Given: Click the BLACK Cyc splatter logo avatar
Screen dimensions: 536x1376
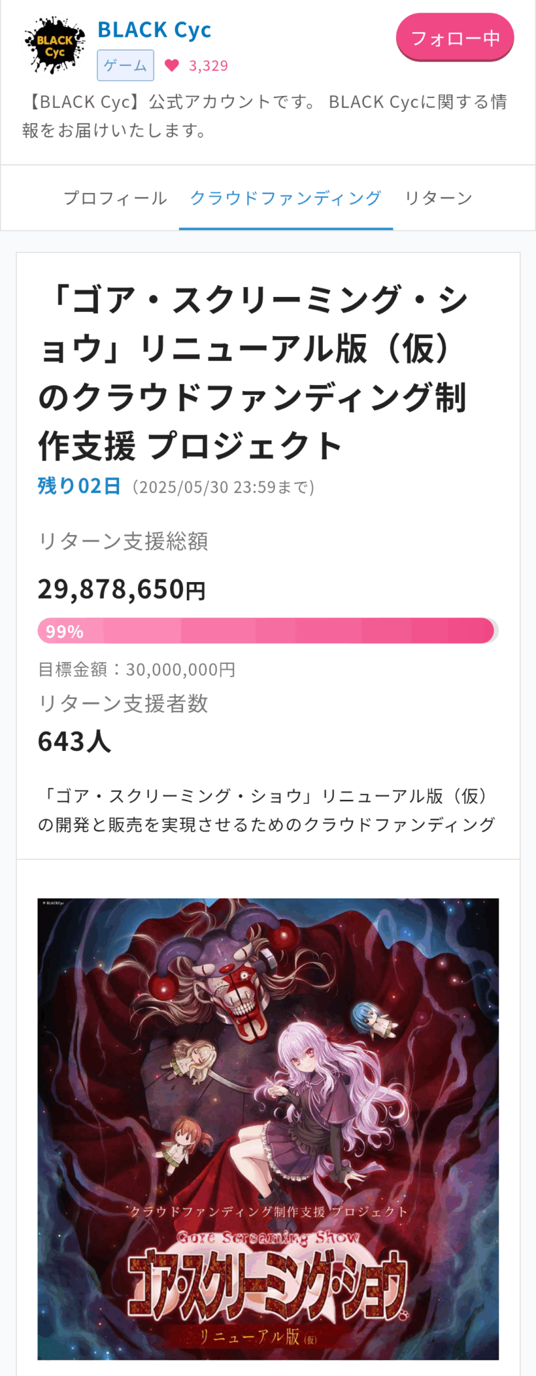Looking at the screenshot, I should click(54, 46).
